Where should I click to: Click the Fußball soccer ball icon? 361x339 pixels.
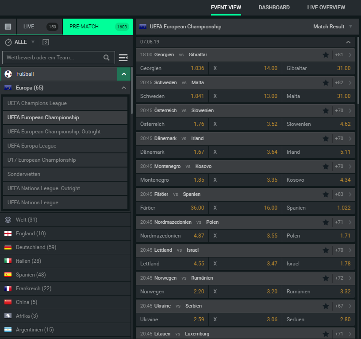[8, 74]
